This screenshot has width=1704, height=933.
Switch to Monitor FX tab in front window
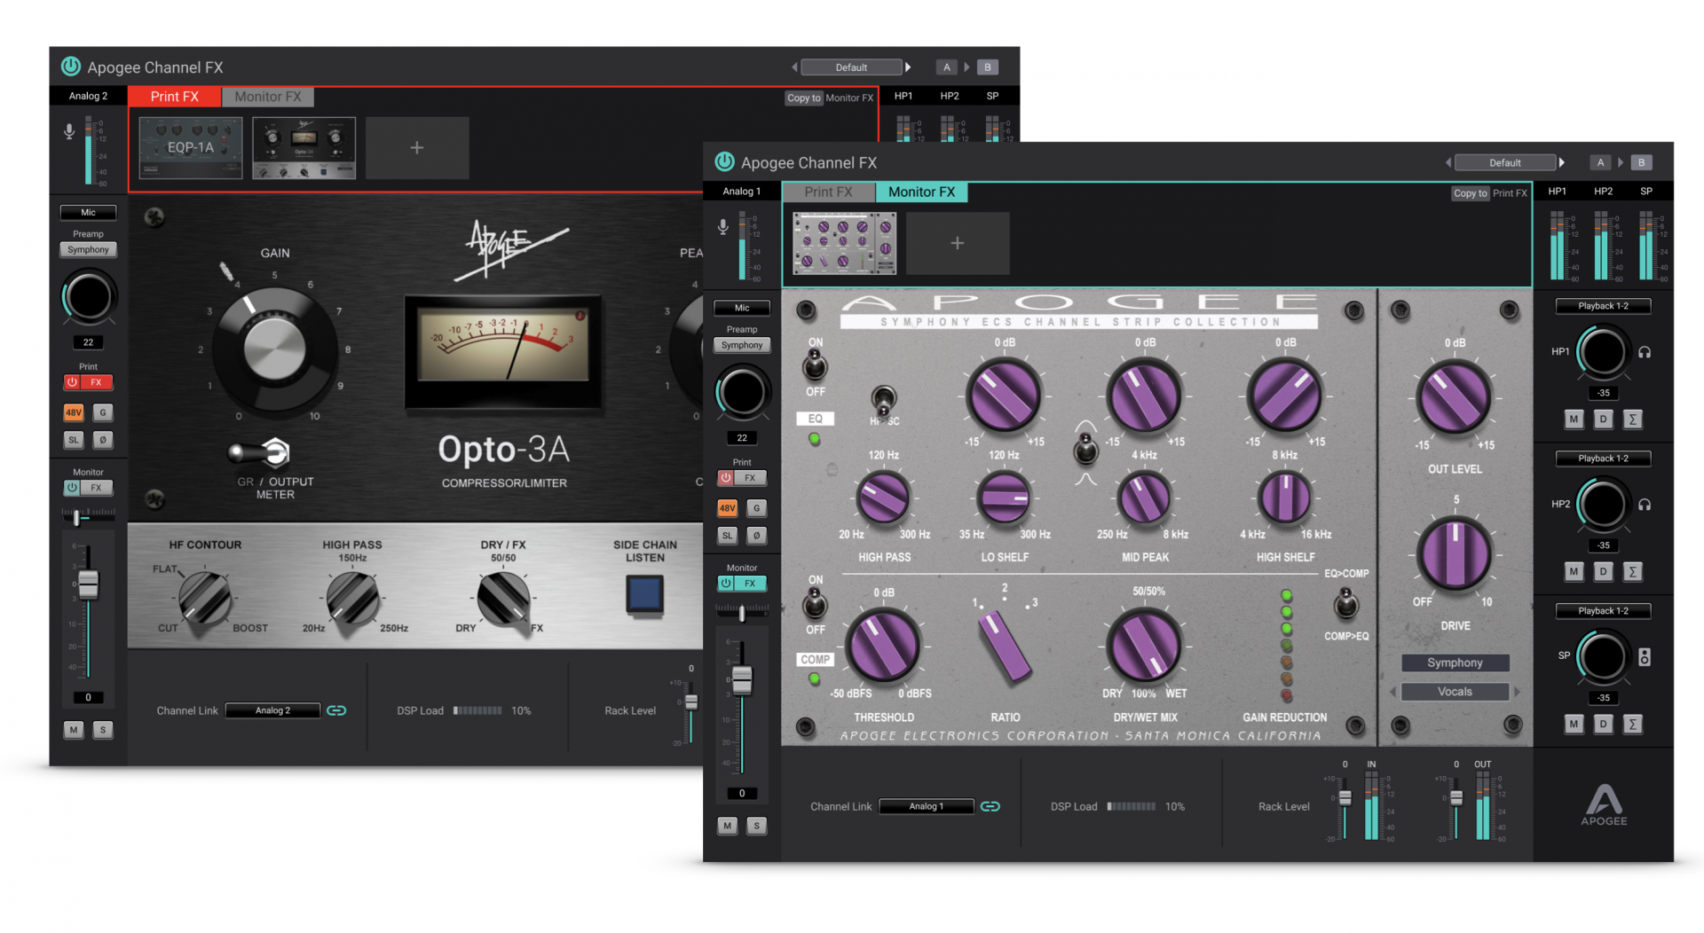tap(921, 192)
